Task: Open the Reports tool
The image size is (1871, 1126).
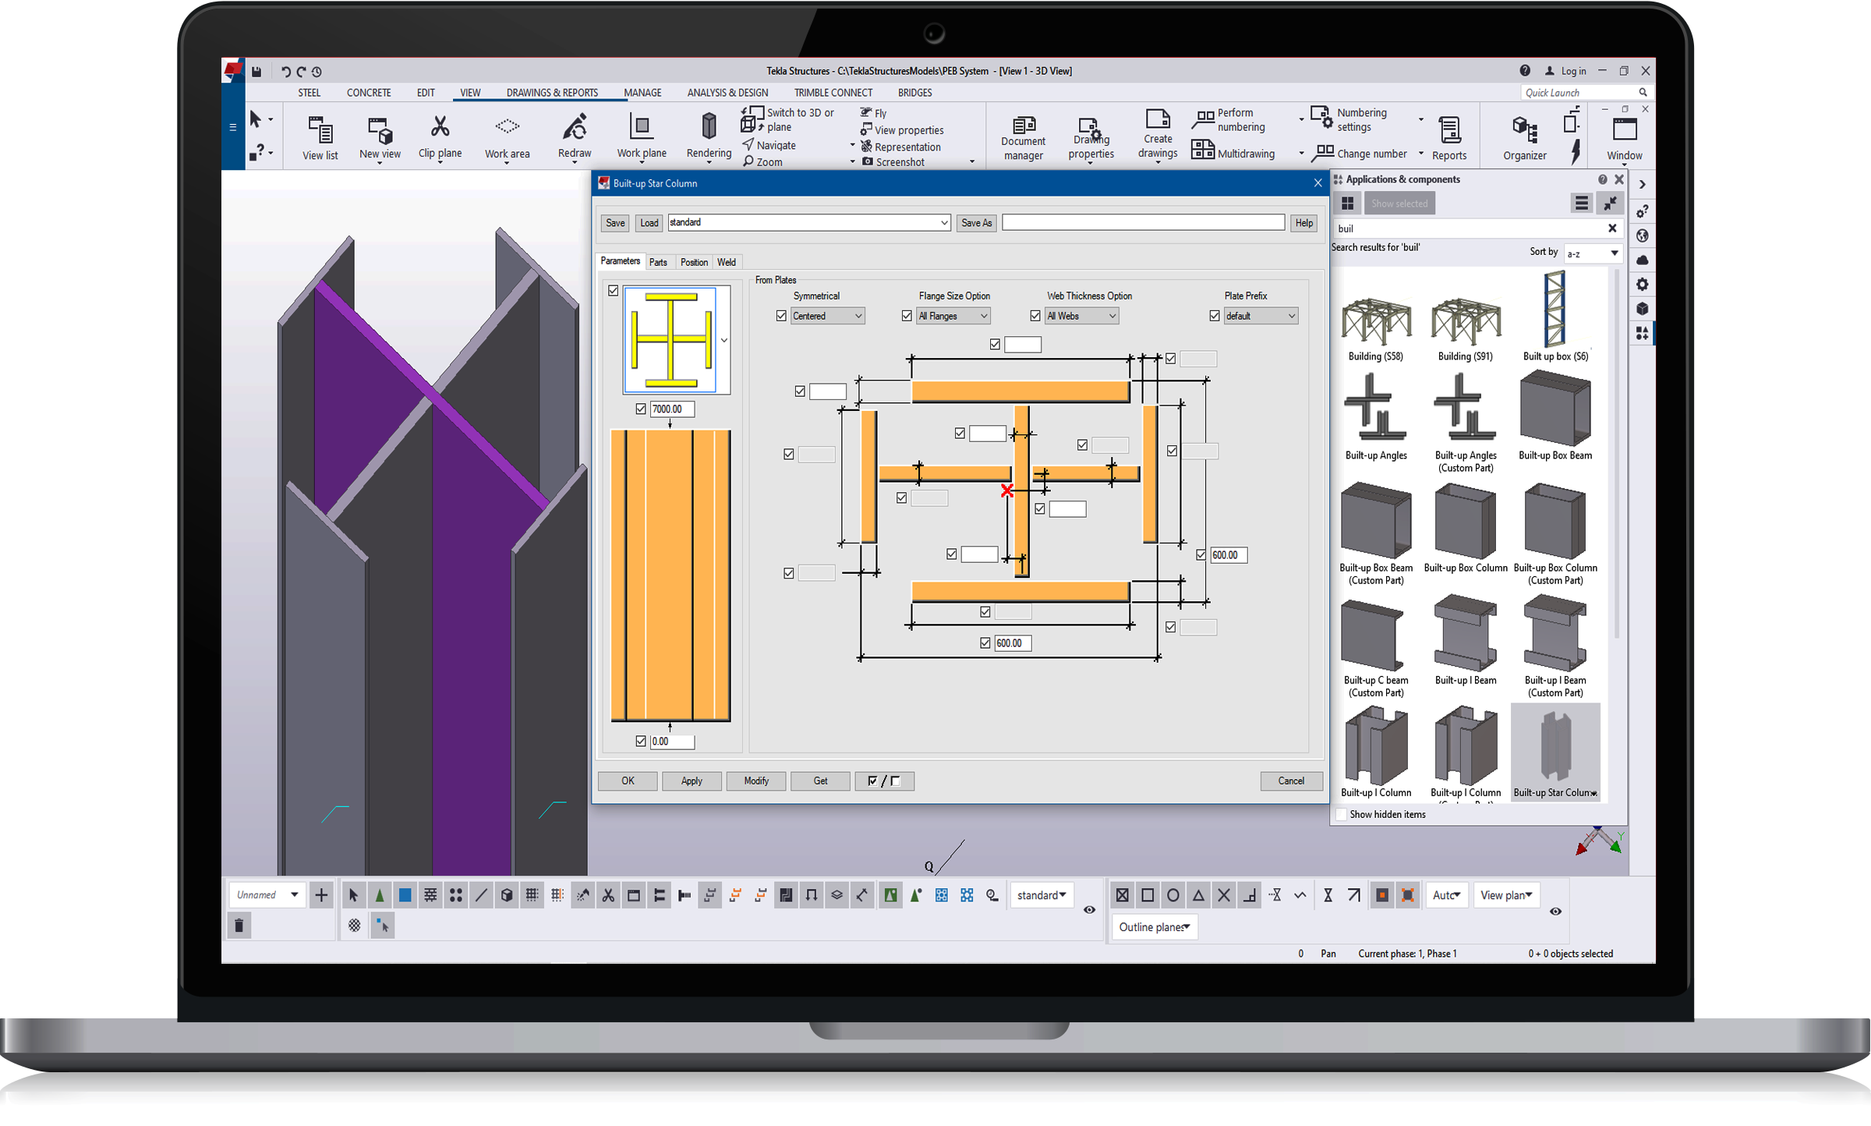Action: click(x=1449, y=130)
